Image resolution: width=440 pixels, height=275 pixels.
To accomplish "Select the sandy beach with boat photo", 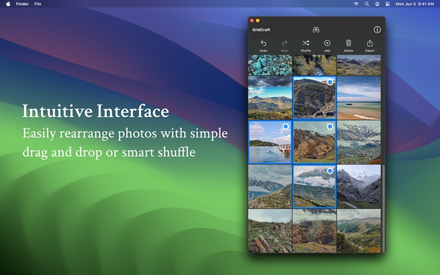I will click(x=359, y=98).
